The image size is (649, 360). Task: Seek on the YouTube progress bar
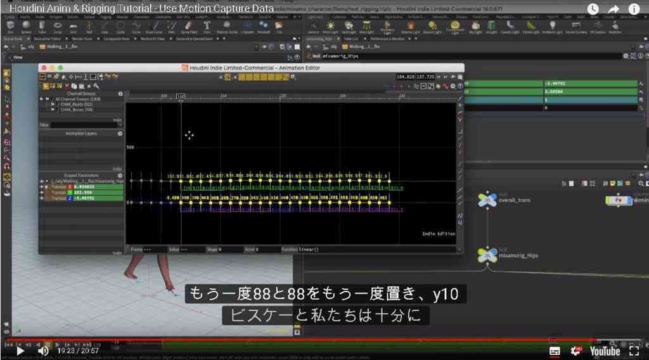[324, 340]
